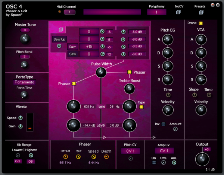The height and width of the screenshot is (175, 224).
Task: Click the Treble Boost knob
Action: [x=129, y=88]
